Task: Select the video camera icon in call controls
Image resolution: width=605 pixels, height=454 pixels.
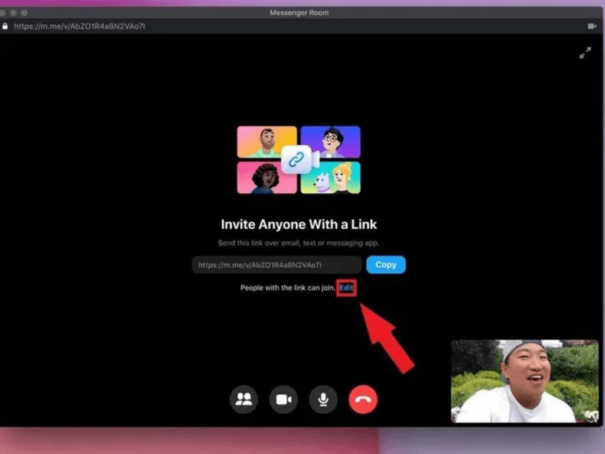Action: [284, 400]
